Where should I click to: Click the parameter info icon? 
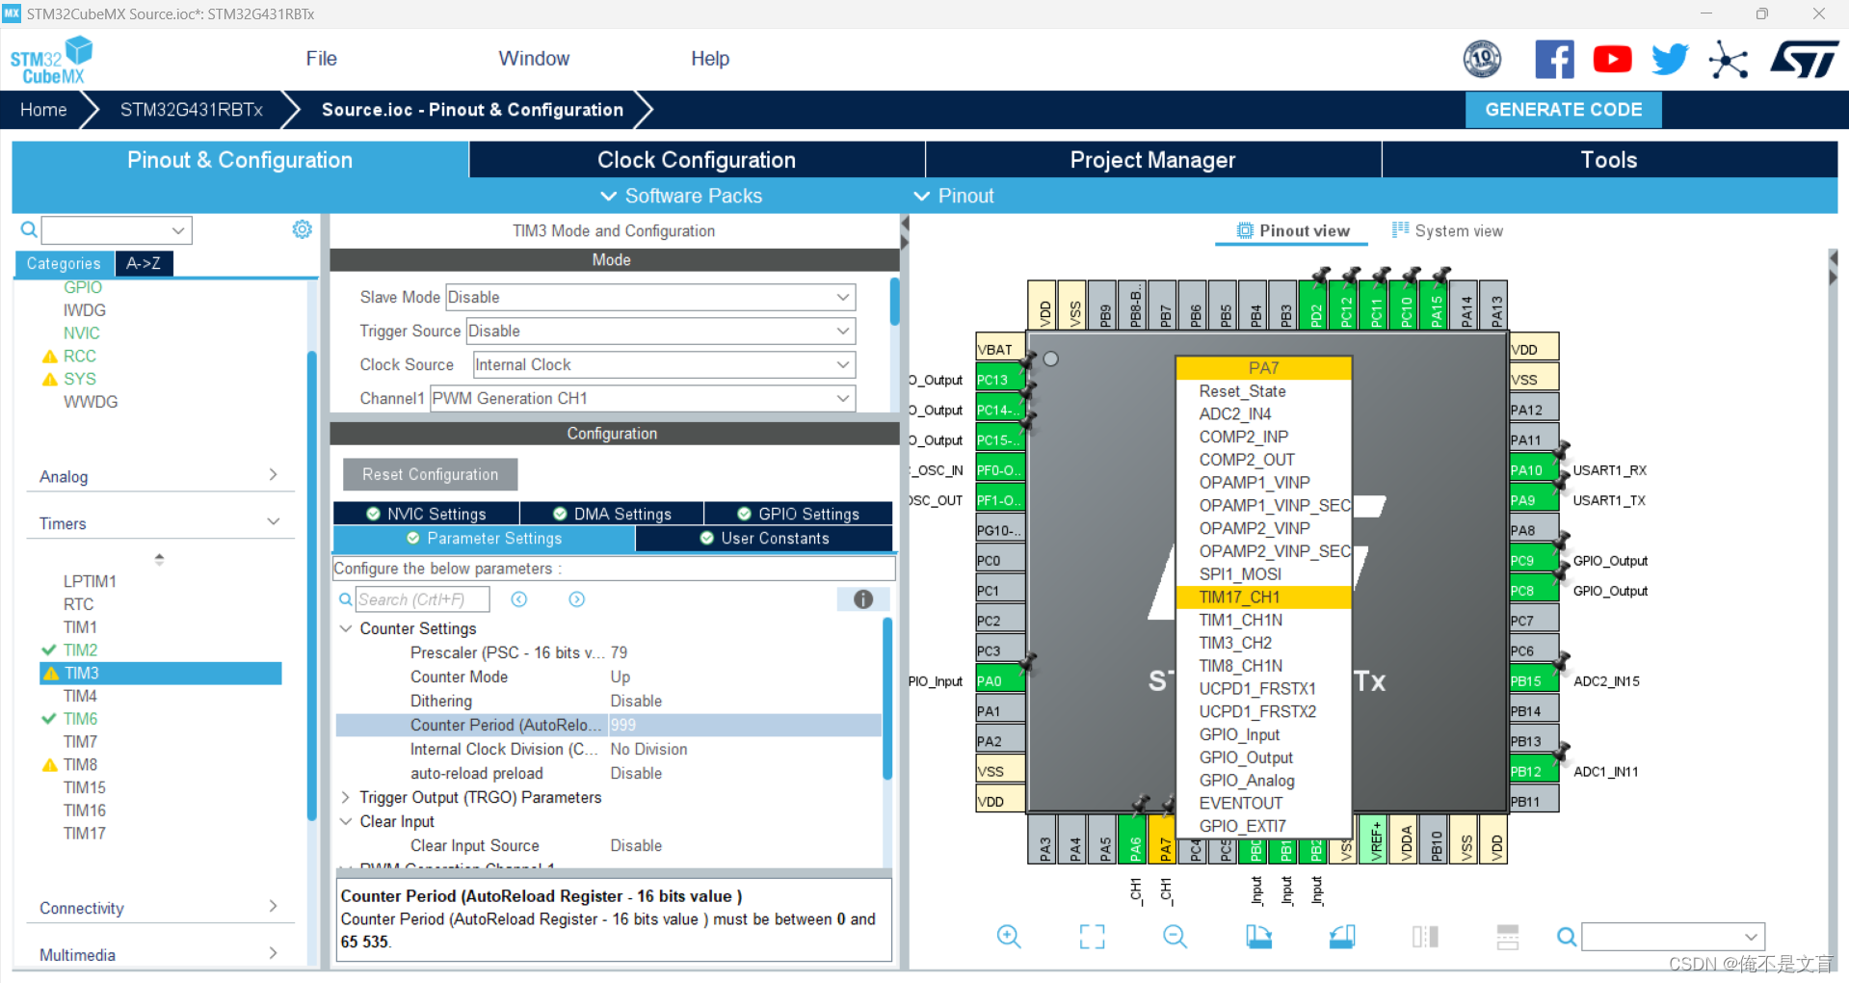coord(863,599)
